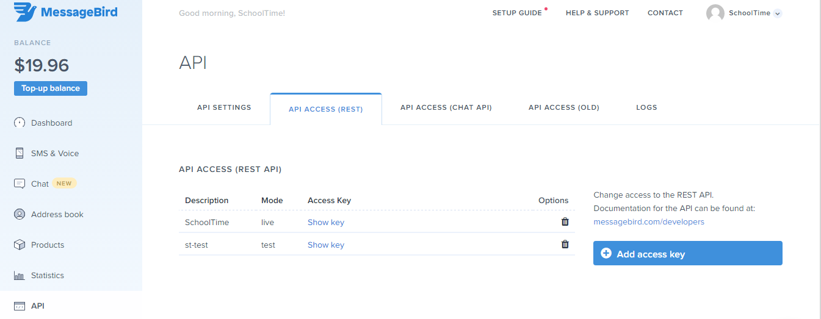The height and width of the screenshot is (319, 821).
Task: Click the NEW badge beside Chat
Action: click(64, 183)
